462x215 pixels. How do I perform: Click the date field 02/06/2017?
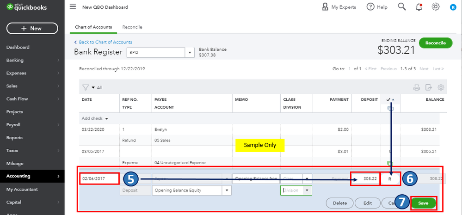click(99, 178)
